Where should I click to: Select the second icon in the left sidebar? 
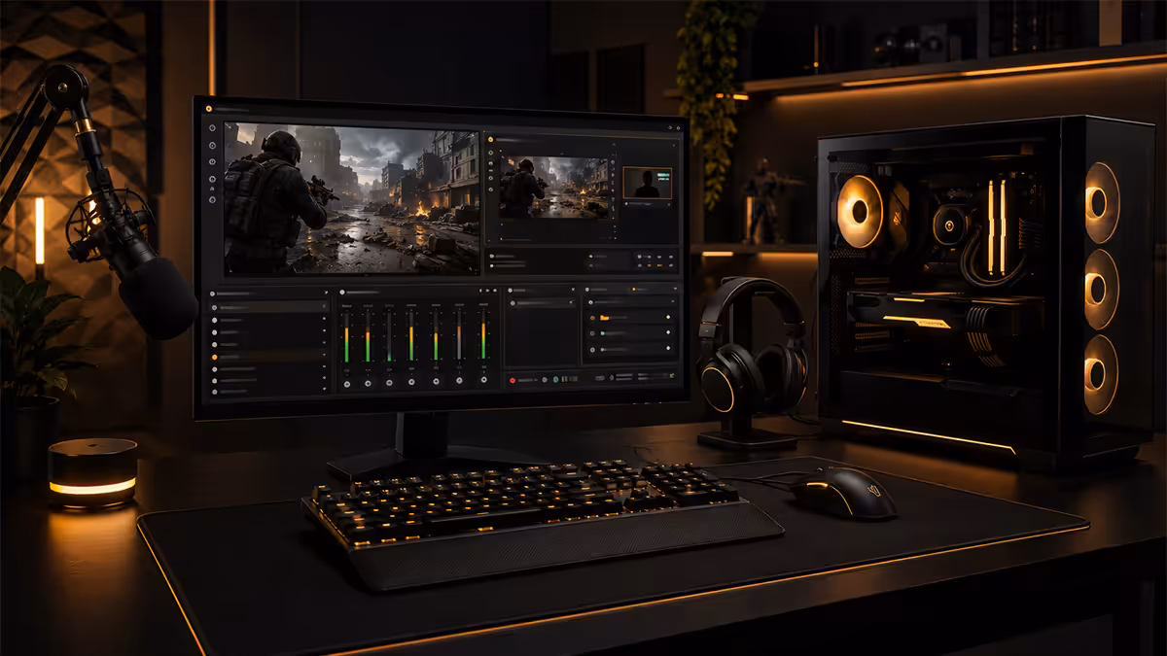[x=212, y=145]
